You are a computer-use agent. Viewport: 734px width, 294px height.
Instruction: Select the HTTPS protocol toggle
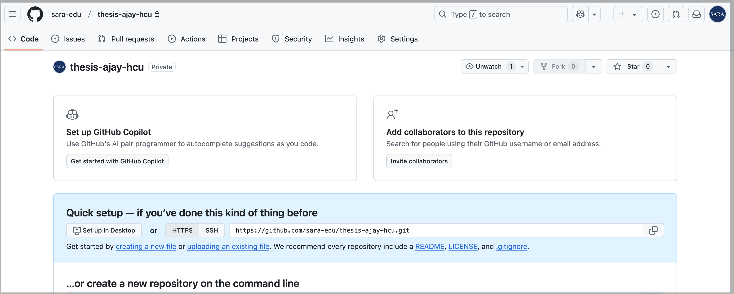182,230
